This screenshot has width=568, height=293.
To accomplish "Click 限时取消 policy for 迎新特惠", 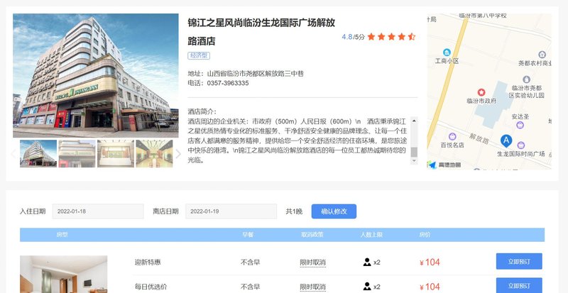I will pos(312,262).
